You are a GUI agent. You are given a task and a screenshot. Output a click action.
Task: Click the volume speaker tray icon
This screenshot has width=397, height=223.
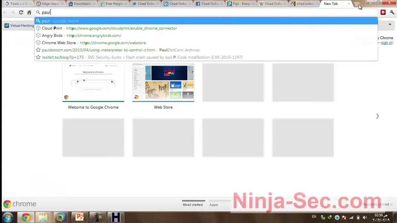[x=365, y=217]
